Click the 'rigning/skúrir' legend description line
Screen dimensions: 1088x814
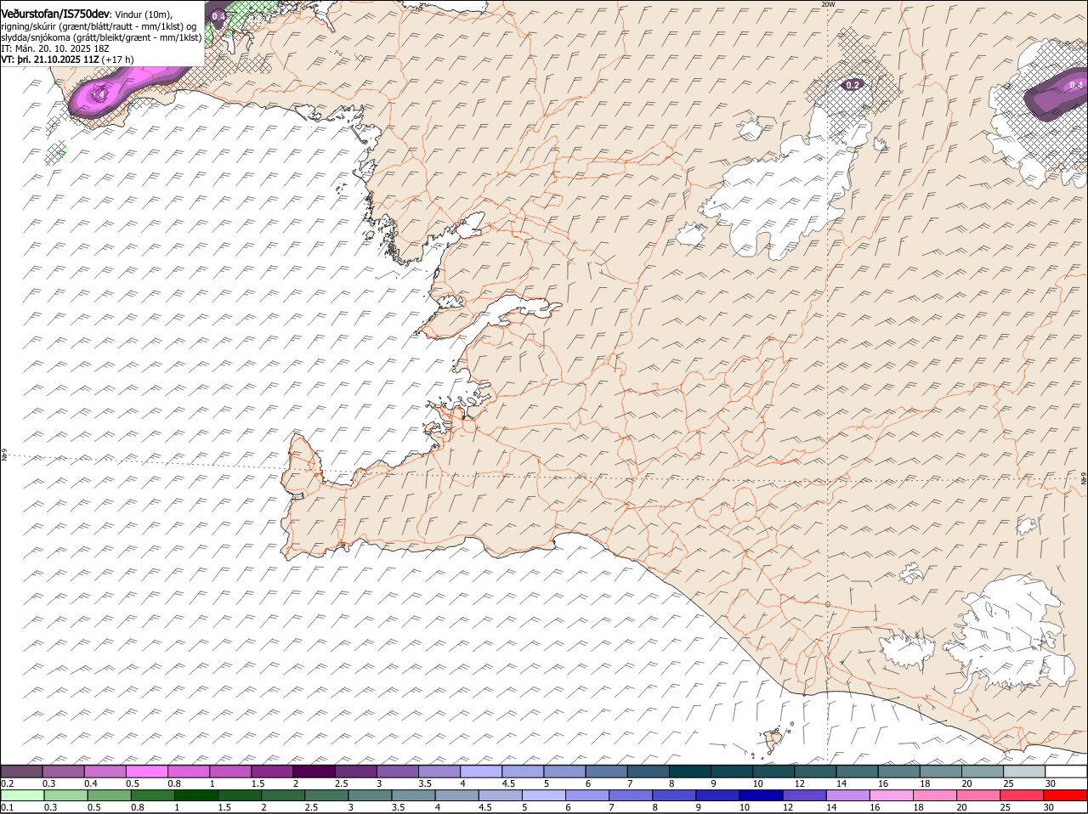point(99,26)
